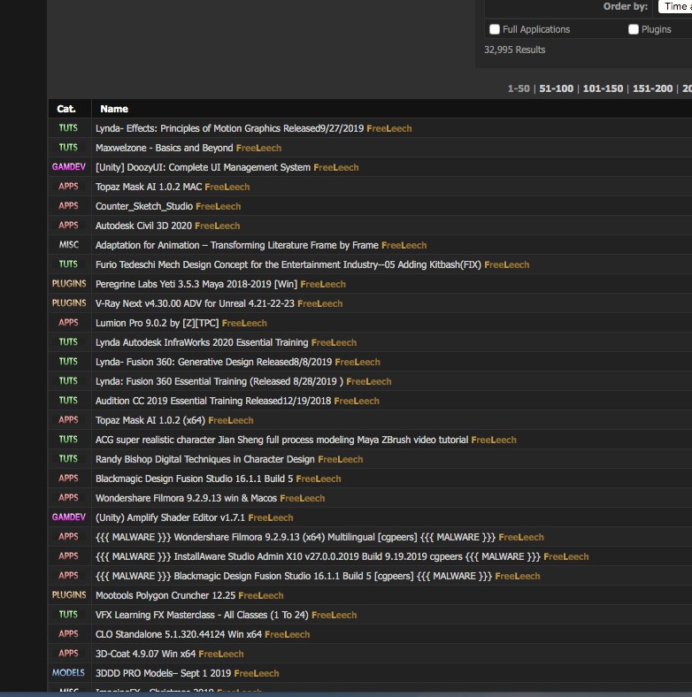Viewport: 692px width, 697px height.
Task: Open Maxwelzone Basics and Beyond entry
Action: [164, 148]
